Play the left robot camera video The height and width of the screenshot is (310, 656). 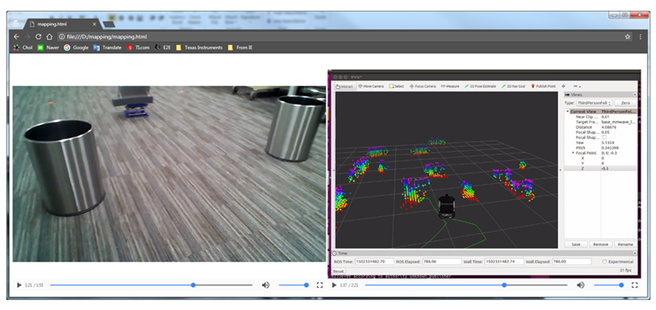click(x=19, y=285)
